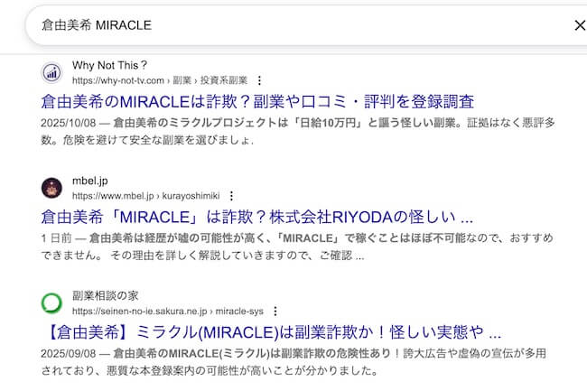Open the three-dot menu beside why-not-tv.com URL
The height and width of the screenshot is (391, 587).
tap(259, 80)
